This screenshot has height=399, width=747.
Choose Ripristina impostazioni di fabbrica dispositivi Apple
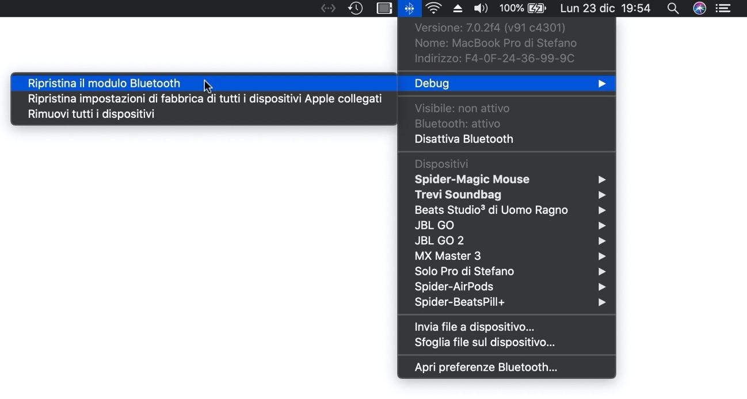204,99
